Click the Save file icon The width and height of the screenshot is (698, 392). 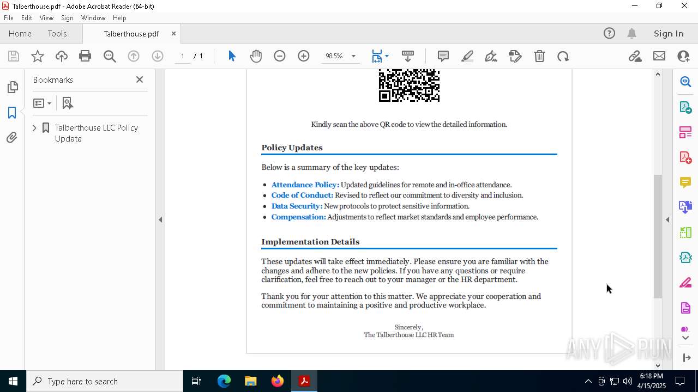14,56
